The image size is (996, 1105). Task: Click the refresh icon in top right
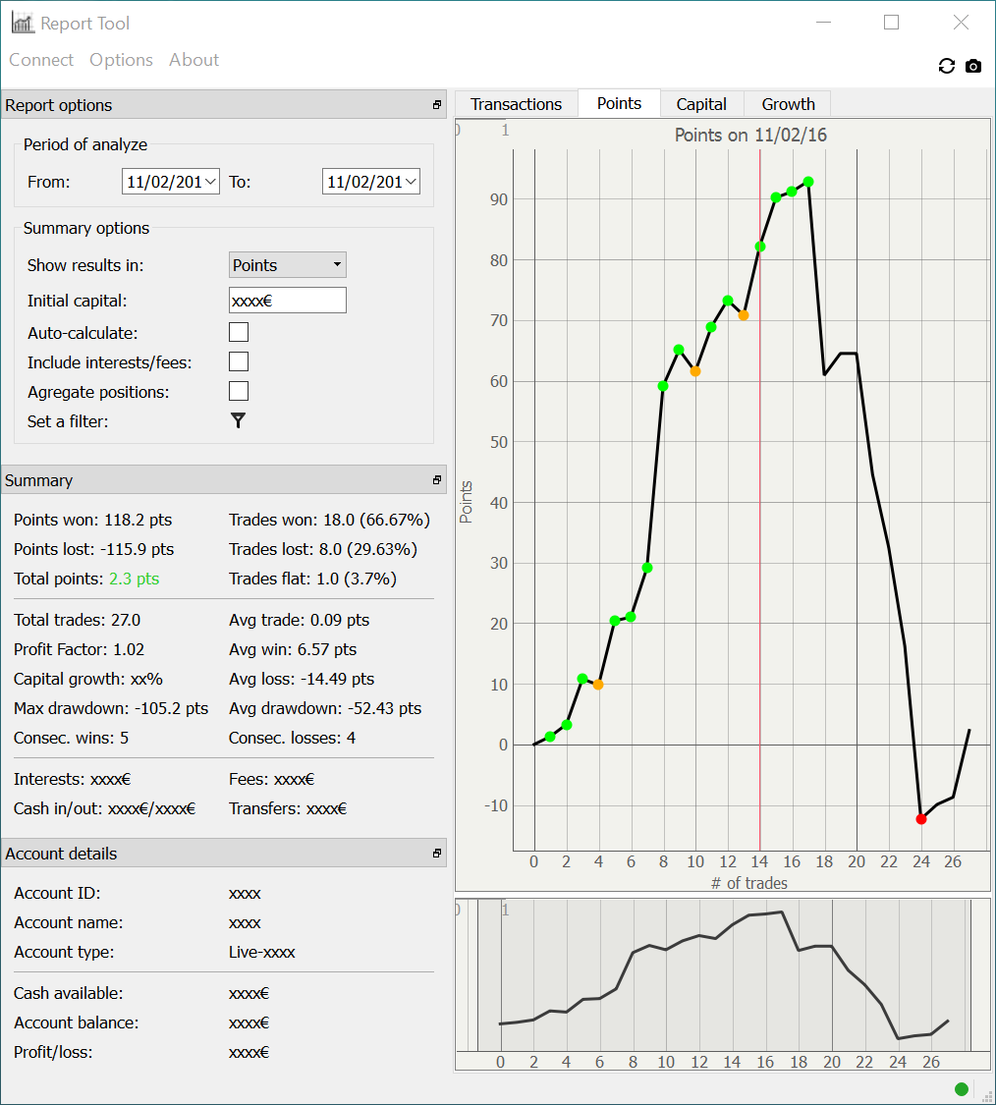pos(947,66)
